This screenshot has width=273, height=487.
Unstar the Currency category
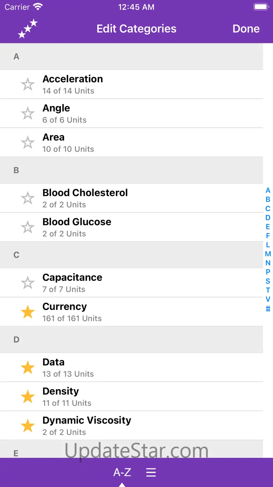coord(28,312)
